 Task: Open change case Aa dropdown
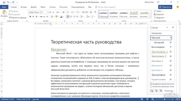click(58, 12)
